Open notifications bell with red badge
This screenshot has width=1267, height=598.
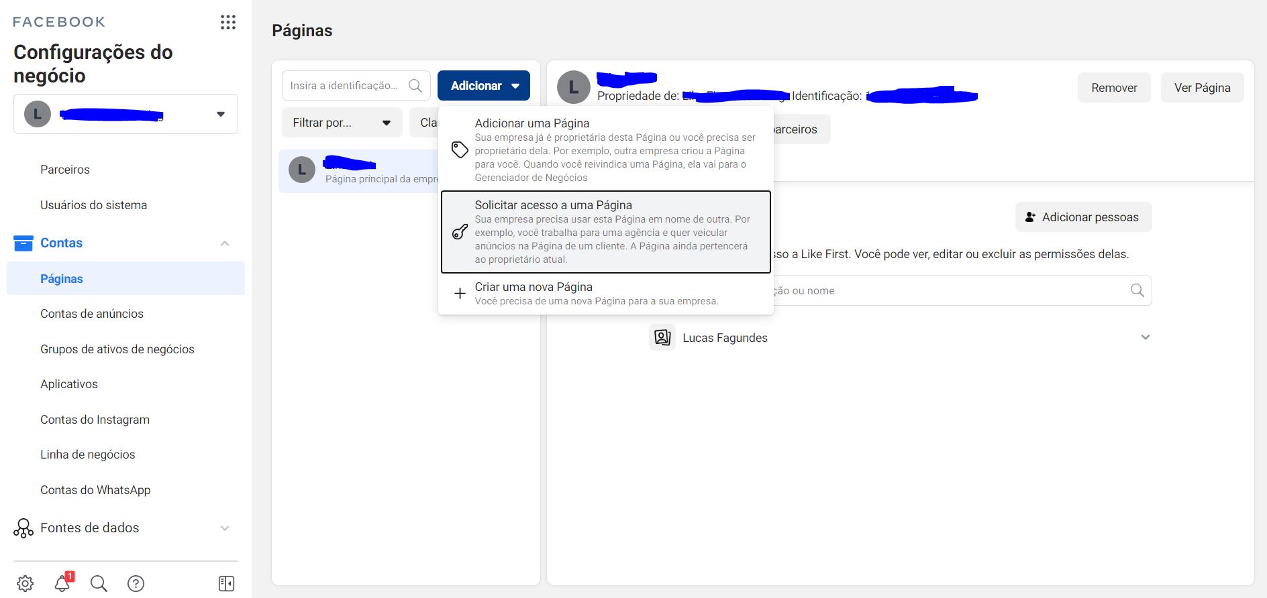click(x=62, y=583)
